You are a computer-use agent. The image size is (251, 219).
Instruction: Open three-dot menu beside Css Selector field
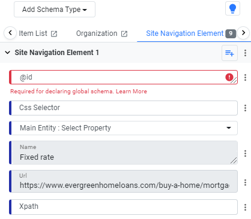[245, 108]
